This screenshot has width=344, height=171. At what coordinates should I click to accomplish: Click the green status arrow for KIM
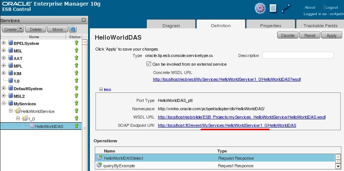(76, 73)
